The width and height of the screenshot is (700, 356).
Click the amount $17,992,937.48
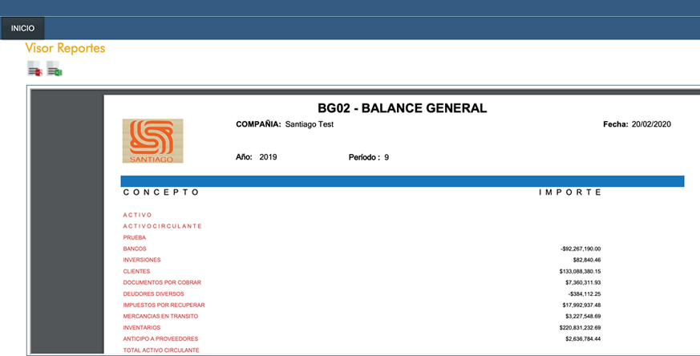[x=581, y=305]
